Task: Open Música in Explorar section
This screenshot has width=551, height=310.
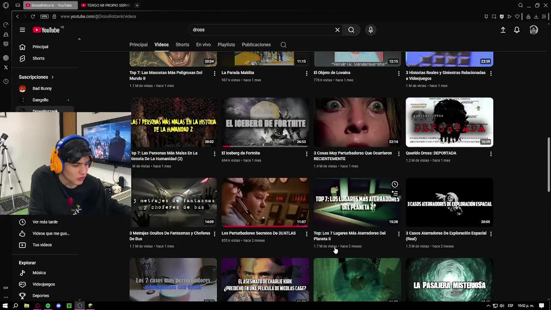Action: click(45, 273)
